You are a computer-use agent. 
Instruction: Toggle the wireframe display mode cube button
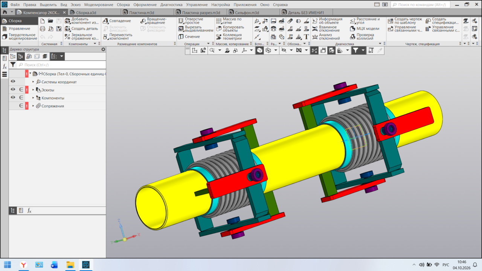pyautogui.click(x=268, y=50)
